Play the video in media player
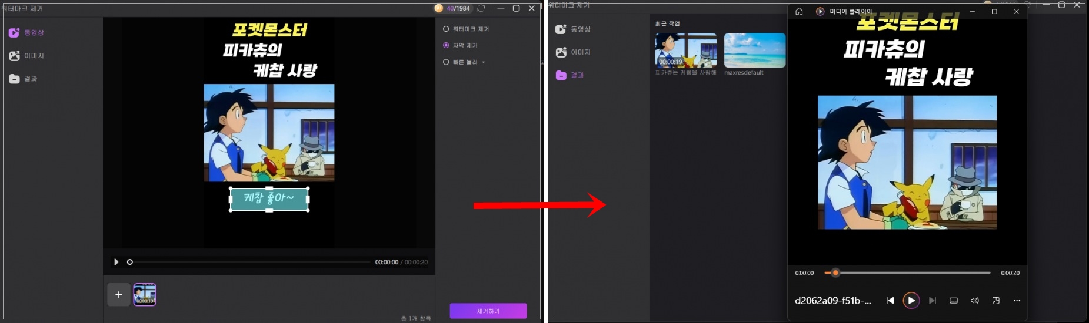The image size is (1089, 323). 911,301
